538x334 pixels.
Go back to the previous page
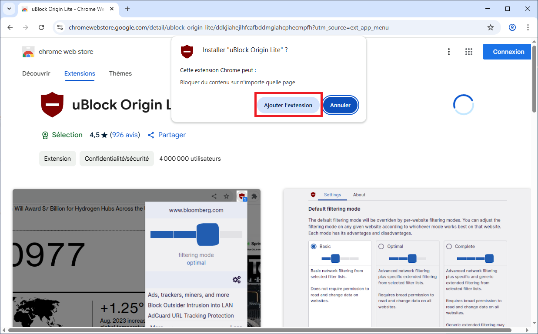(10, 27)
